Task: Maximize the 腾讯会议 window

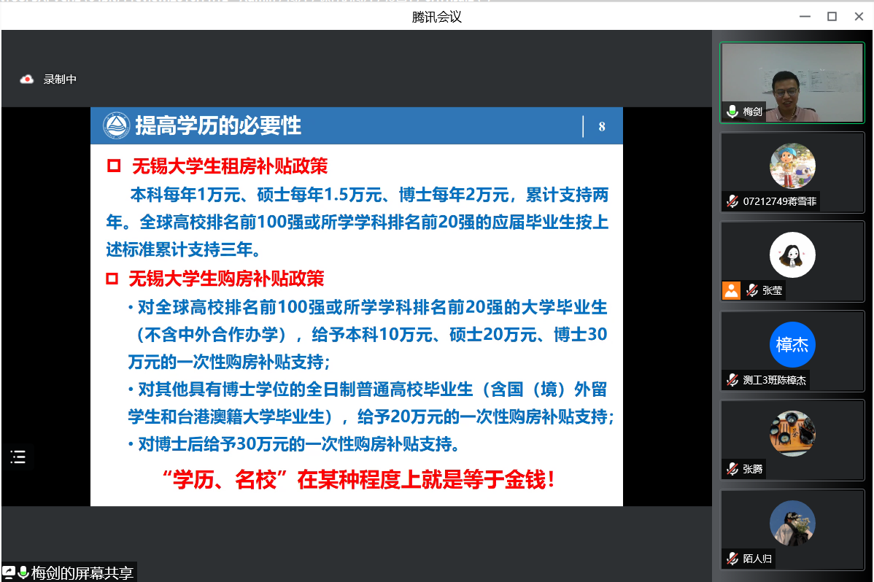Action: [832, 17]
